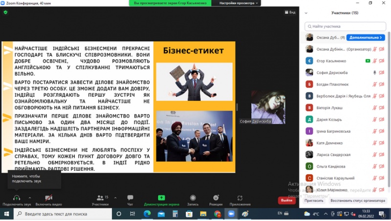
Task: Click video-off icon for Ірина Багриновська
Action: [x=382, y=131]
